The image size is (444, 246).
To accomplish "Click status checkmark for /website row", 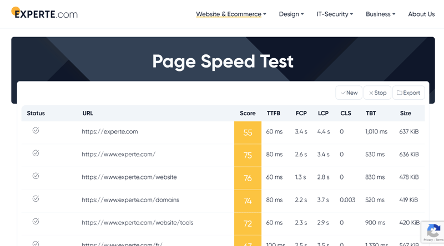I will pos(36,176).
